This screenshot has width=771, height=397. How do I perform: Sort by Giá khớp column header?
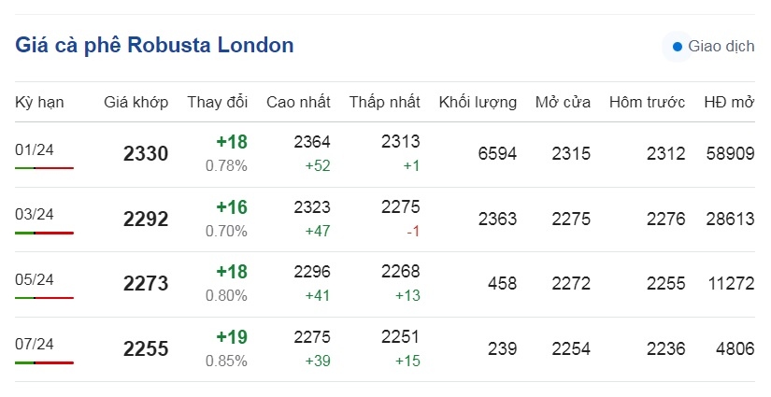(x=136, y=102)
